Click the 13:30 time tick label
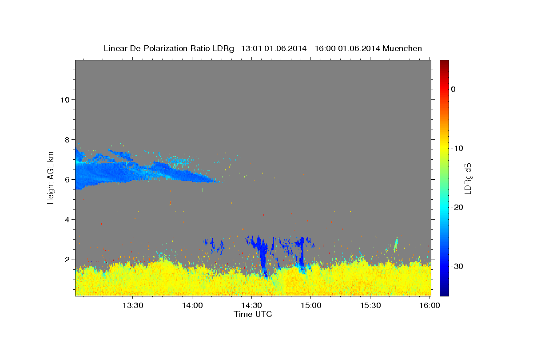Screen dimensions: 533x355 (x=132, y=305)
